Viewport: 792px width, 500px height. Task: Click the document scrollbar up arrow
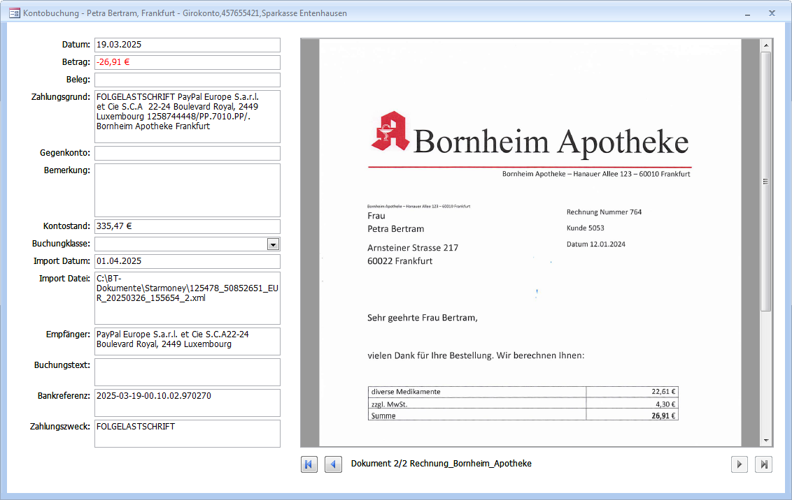click(766, 45)
